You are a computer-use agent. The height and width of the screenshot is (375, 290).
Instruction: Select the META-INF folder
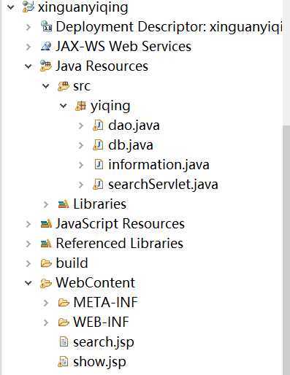pos(105,303)
